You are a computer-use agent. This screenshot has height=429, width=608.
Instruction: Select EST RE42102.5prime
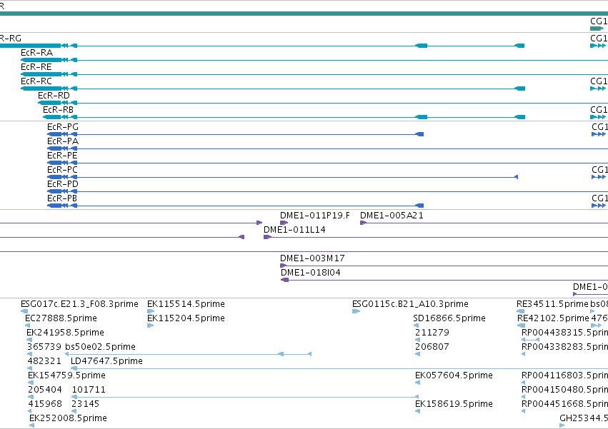click(553, 318)
